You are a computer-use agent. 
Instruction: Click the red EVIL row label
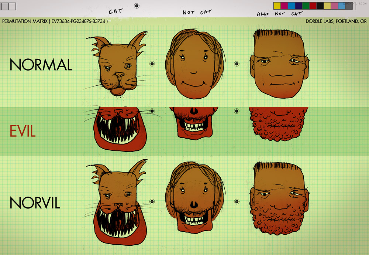[x=23, y=132]
